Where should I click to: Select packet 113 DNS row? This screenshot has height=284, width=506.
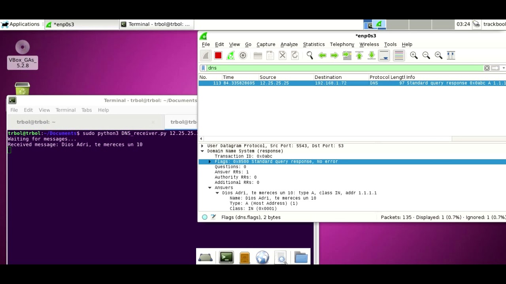352,83
